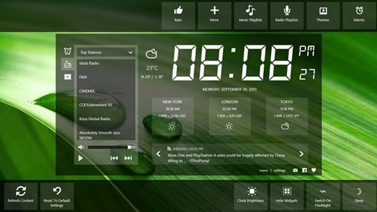Click the New York sunny weather icon
This screenshot has height=212, width=377.
click(172, 126)
